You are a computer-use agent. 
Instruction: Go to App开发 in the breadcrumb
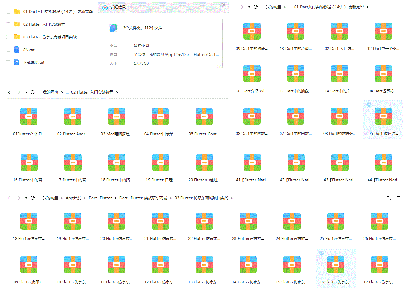(x=73, y=198)
